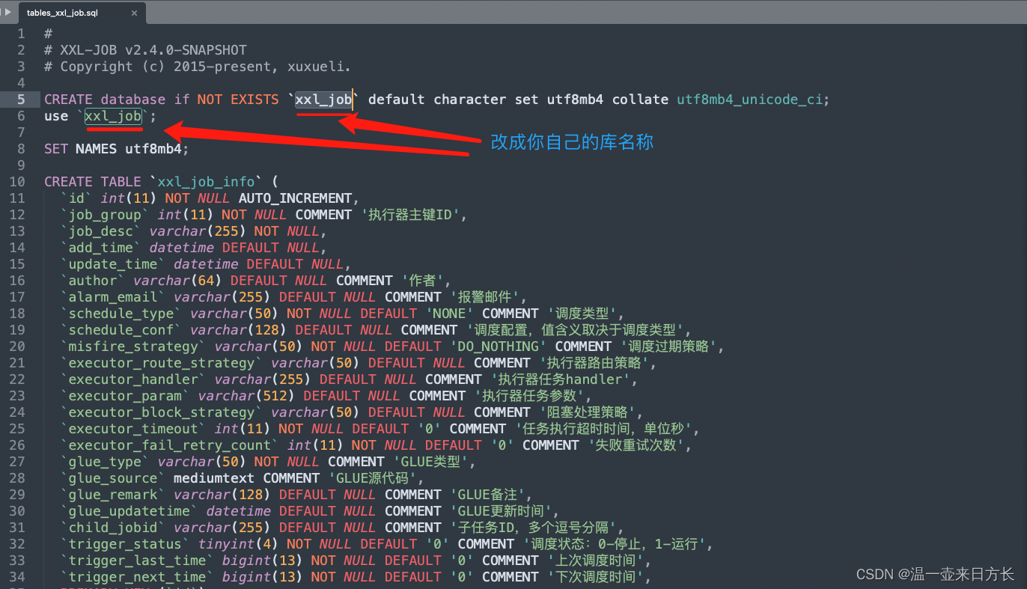Click the `trigger_next_time` column name
This screenshot has width=1027, height=589.
[138, 577]
